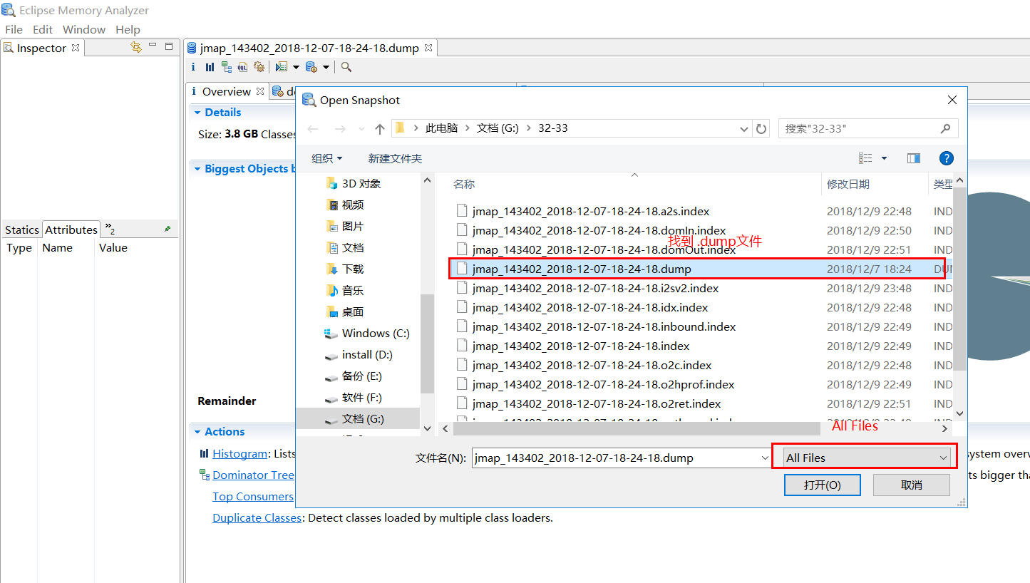Refresh the 32-33 folder listing
The width and height of the screenshot is (1030, 583).
coord(761,129)
